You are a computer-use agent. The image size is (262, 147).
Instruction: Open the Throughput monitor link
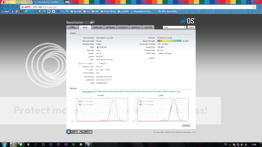coord(87,92)
